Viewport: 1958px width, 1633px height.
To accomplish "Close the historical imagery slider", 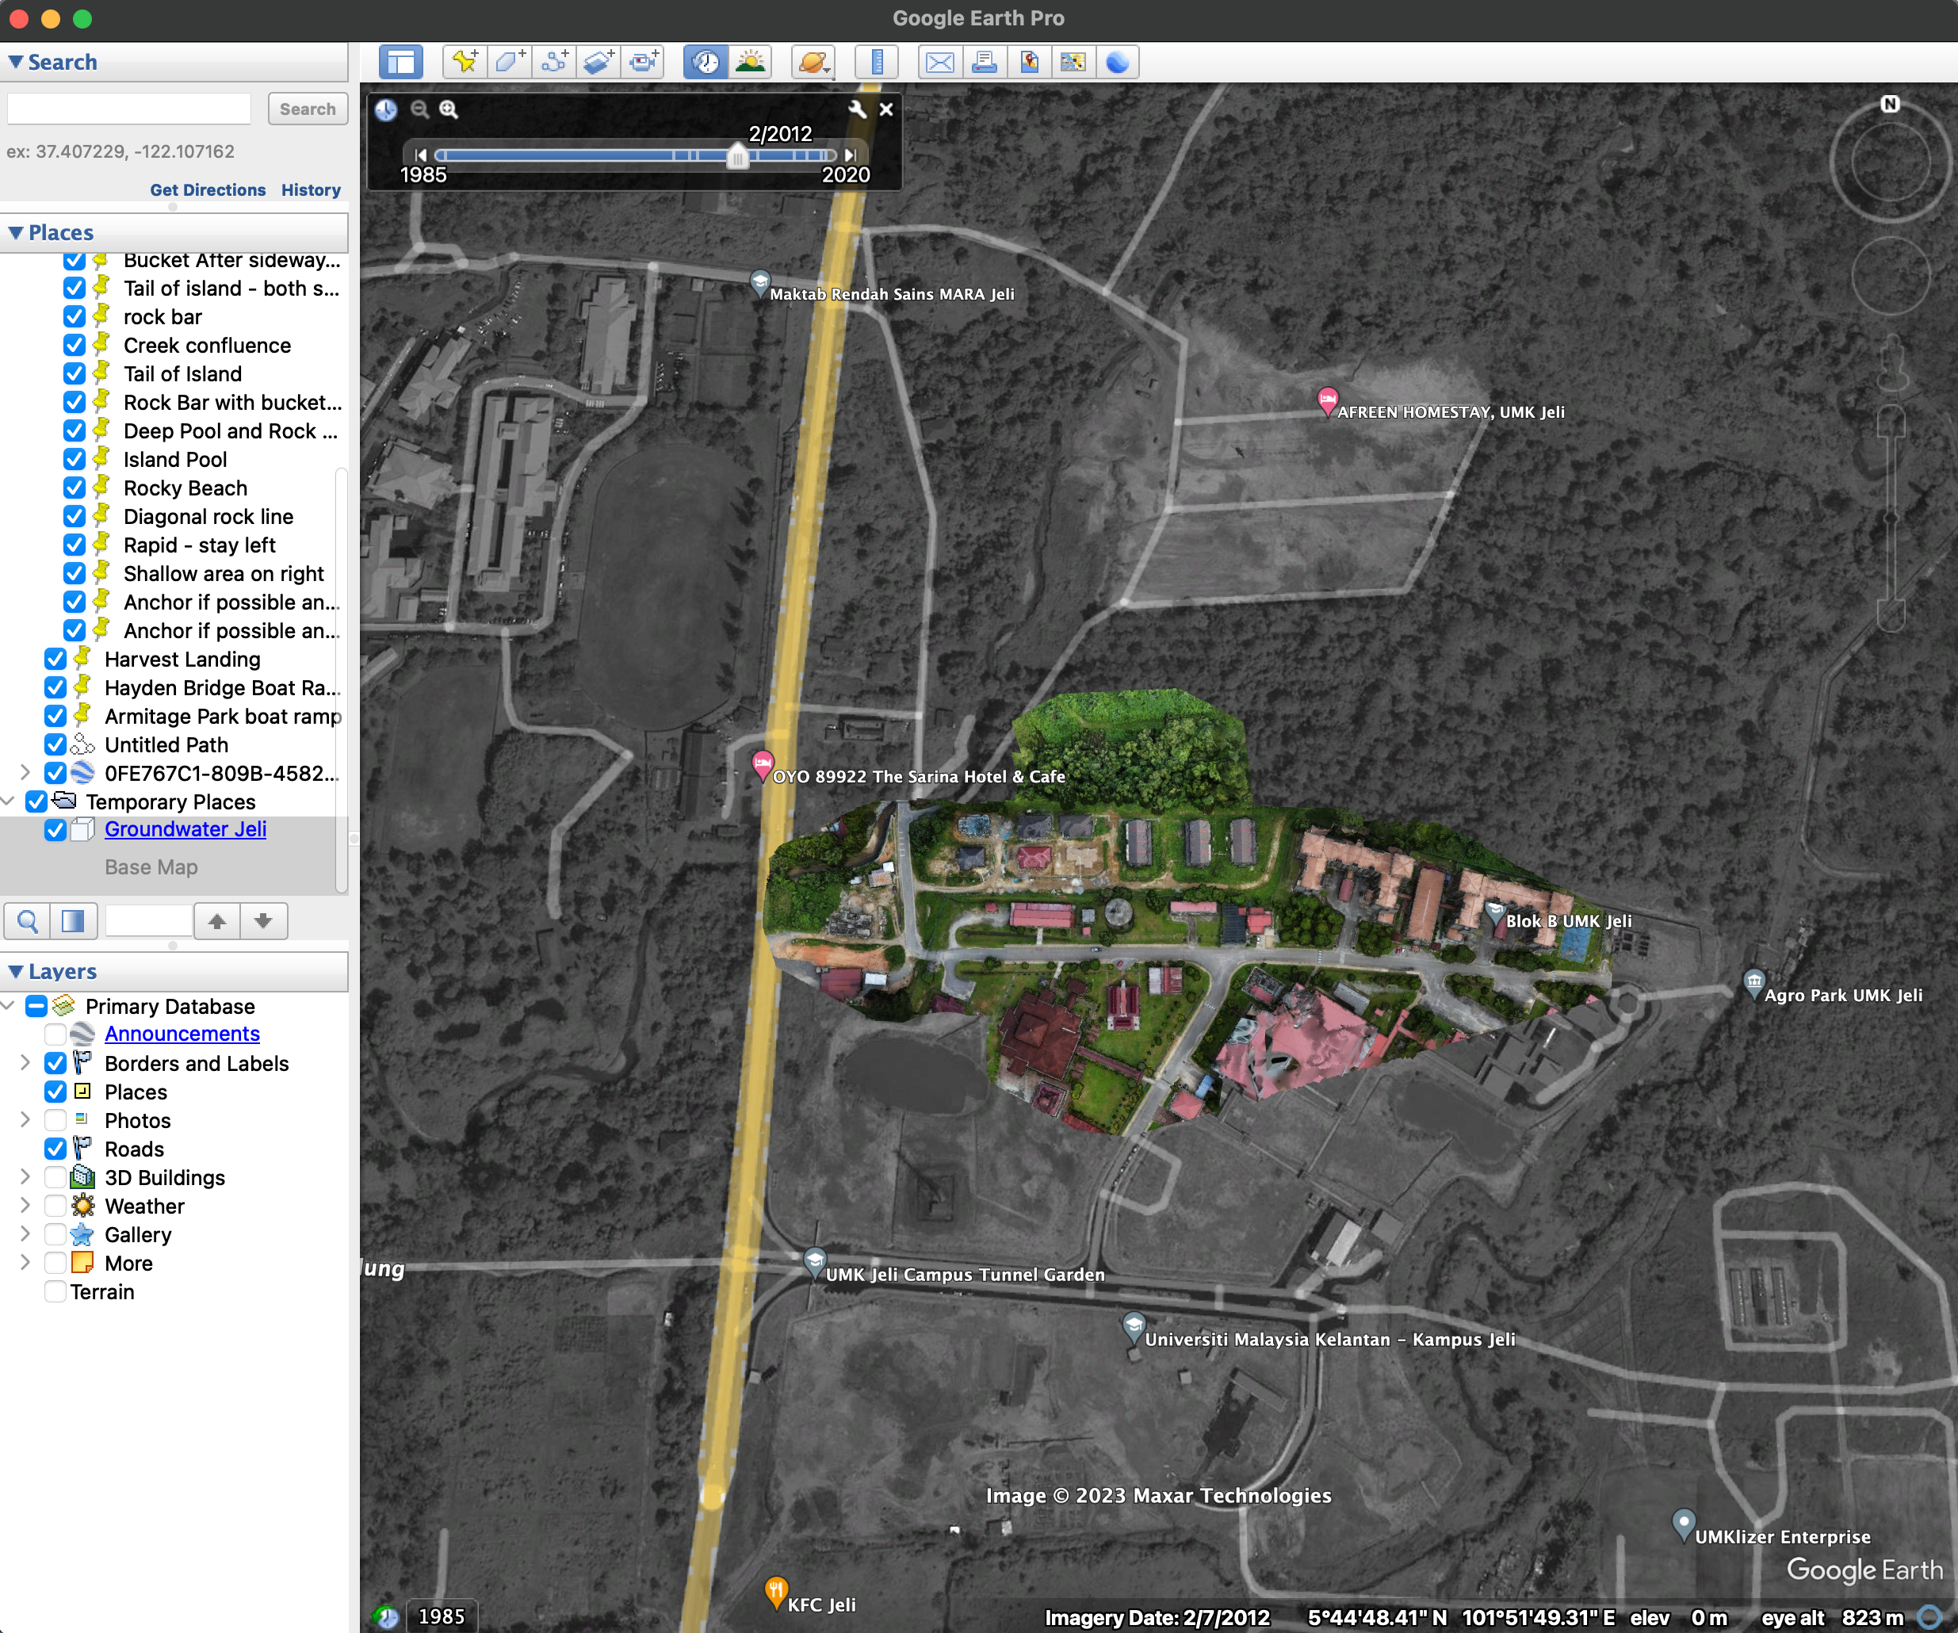I will (887, 109).
